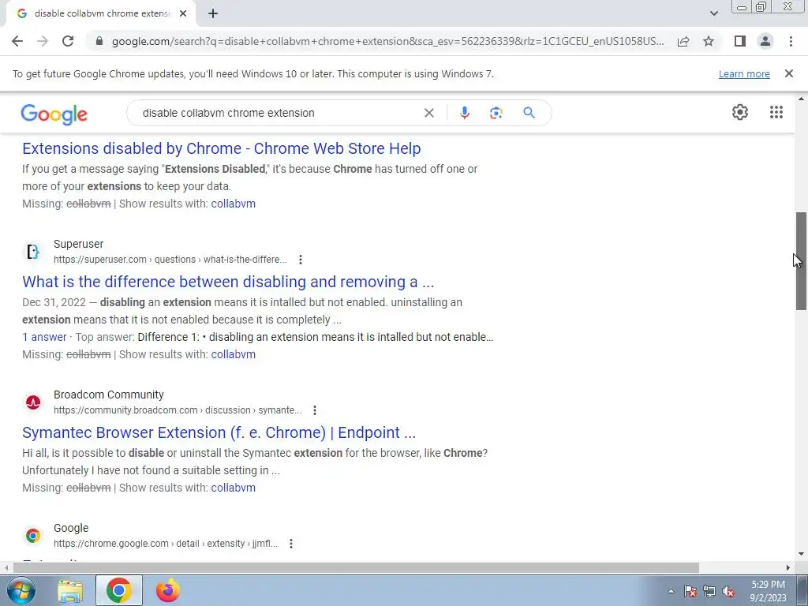Show results with collabvm under Superuser result
This screenshot has height=606, width=808.
[233, 354]
